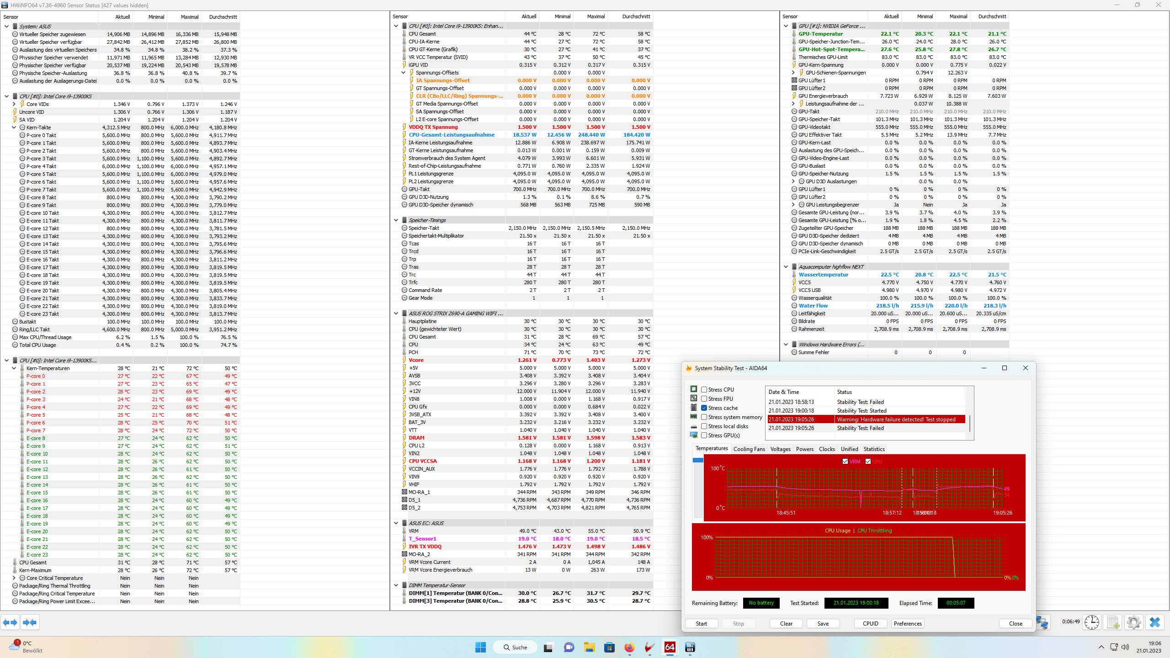This screenshot has width=1170, height=658.
Task: Click Durchschnitt column header in left panel
Action: (223, 17)
